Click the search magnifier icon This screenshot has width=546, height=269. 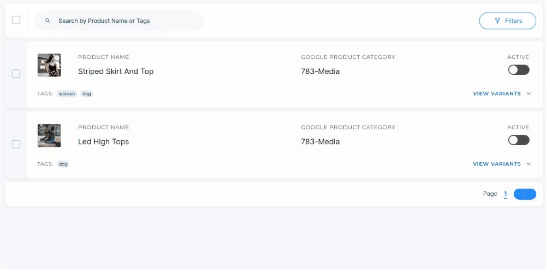click(x=48, y=21)
